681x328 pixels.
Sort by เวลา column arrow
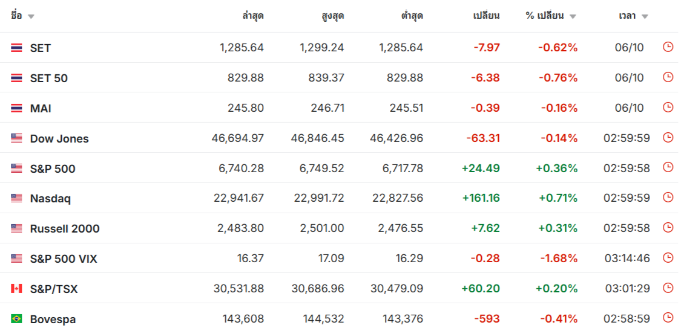tap(645, 16)
